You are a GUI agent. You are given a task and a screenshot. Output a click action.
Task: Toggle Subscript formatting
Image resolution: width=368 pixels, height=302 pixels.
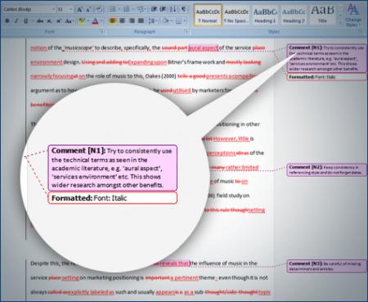(x=49, y=21)
